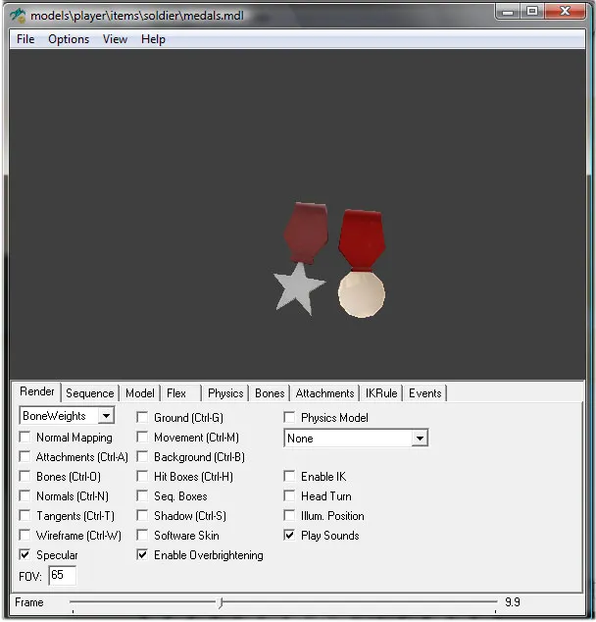Switch to the Flex tab
Viewport: 596px width, 622px height.
click(176, 393)
